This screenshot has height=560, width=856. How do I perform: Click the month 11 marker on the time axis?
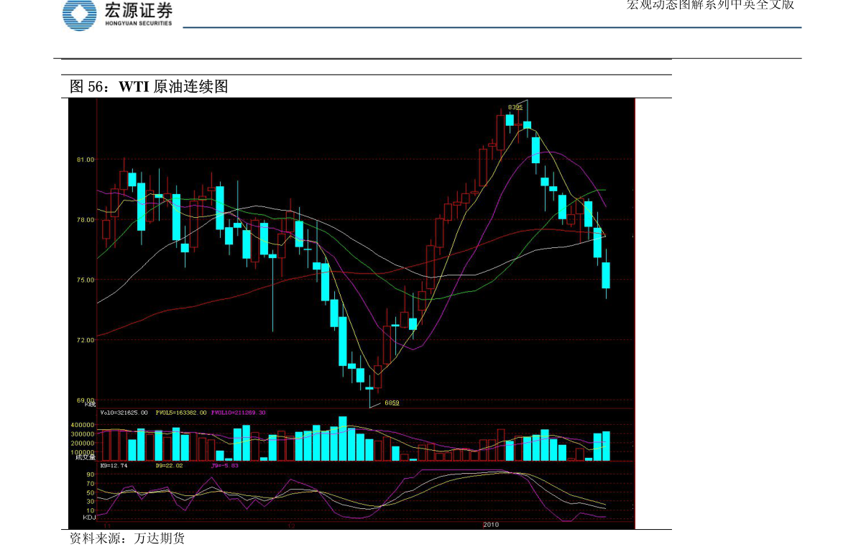tap(107, 525)
